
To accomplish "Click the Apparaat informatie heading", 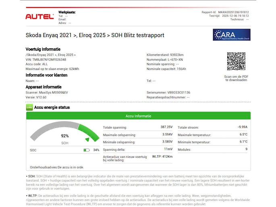I will (44, 87).
